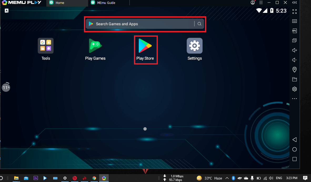Viewport: 311px width, 182px height.
Task: Open the Windows notification center
Action: [x=305, y=178]
